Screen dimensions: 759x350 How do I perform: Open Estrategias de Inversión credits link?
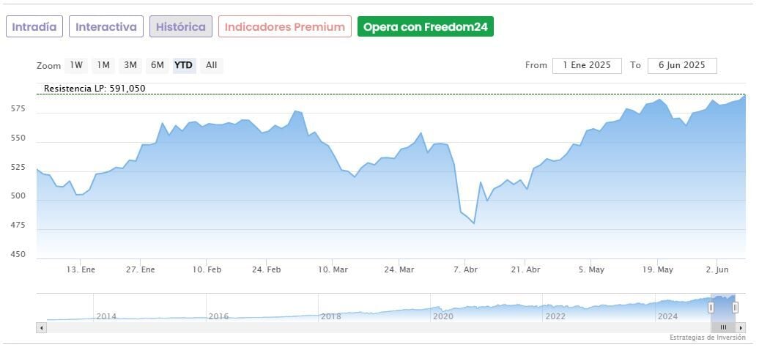pos(707,338)
